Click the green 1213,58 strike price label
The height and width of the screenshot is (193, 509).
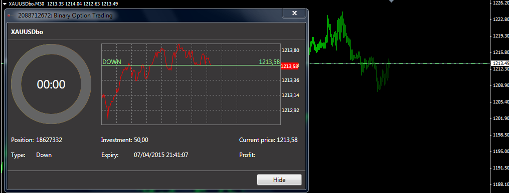[x=269, y=62]
